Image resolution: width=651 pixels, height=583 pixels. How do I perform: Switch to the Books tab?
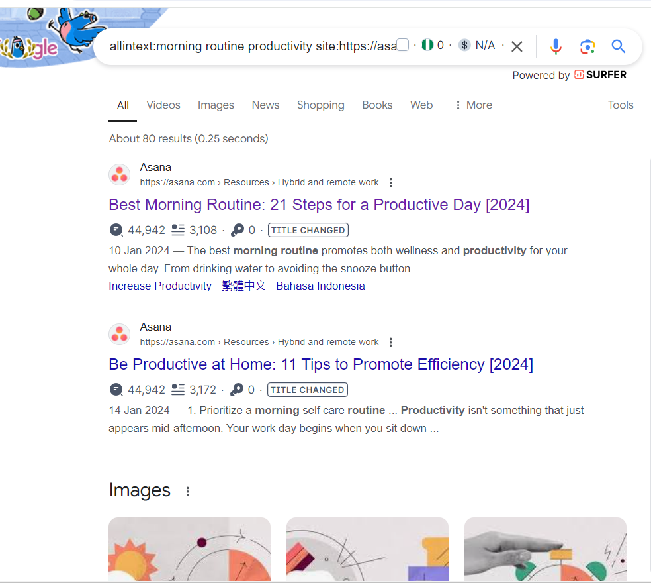click(x=377, y=105)
